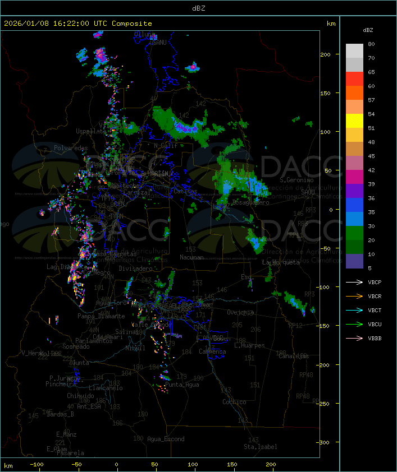
Task: Click the light gray 70-80 dBZ swatch
Action: point(354,51)
